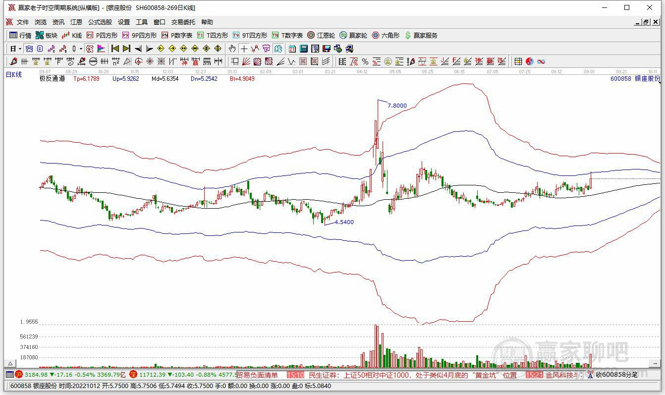Image resolution: width=665 pixels, height=395 pixels.
Task: Open the 民生证券 news headline
Action: point(412,375)
